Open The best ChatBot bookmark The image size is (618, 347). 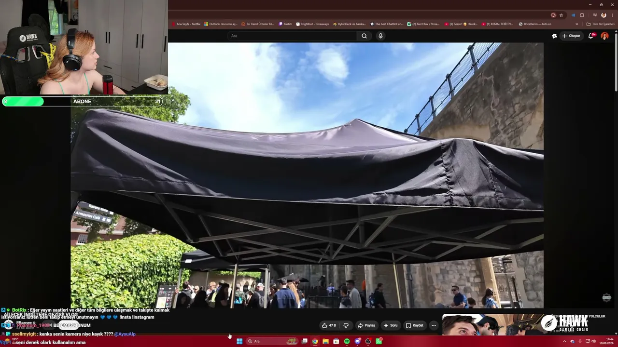(x=387, y=24)
